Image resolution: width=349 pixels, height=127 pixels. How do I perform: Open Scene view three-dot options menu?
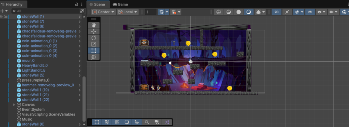tap(348, 4)
